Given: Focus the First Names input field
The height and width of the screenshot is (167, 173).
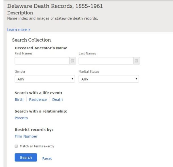Looking at the screenshot, I should pos(42,61).
